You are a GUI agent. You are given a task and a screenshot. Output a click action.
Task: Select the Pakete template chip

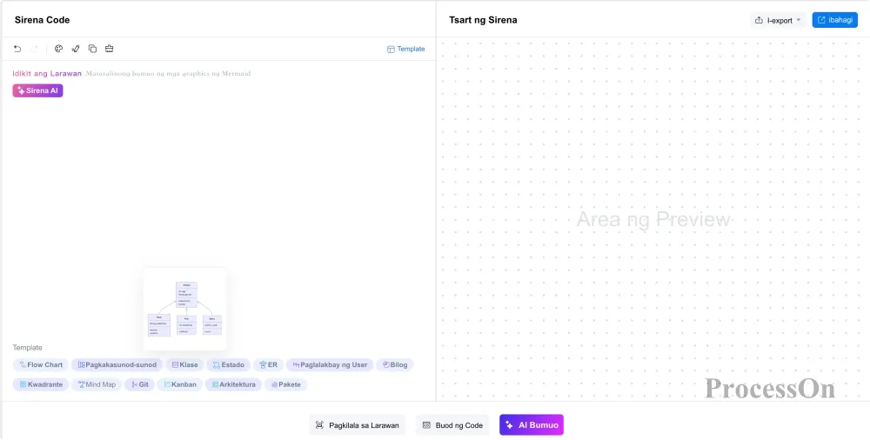coord(285,384)
